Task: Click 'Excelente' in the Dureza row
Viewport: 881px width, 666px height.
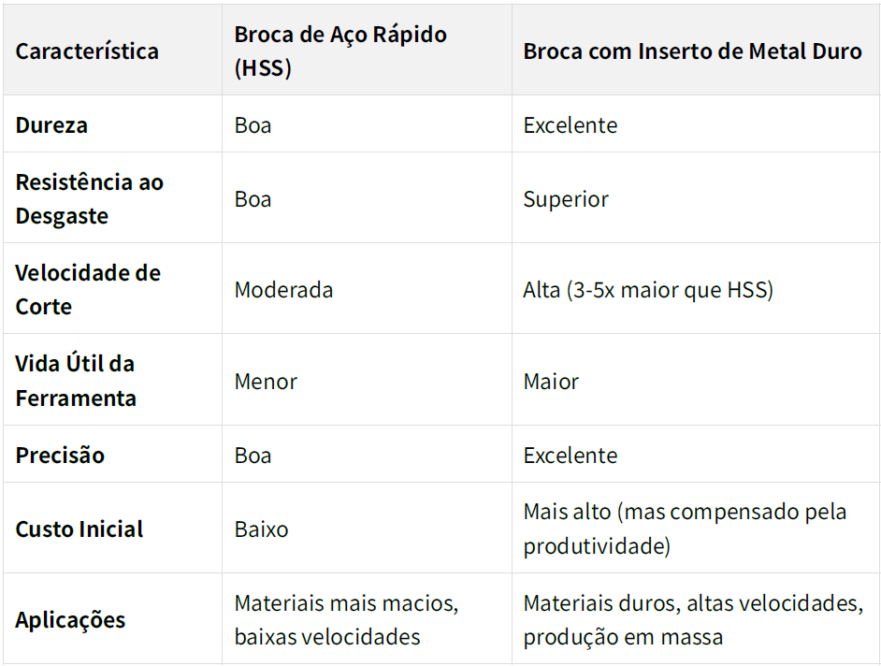Action: 570,125
